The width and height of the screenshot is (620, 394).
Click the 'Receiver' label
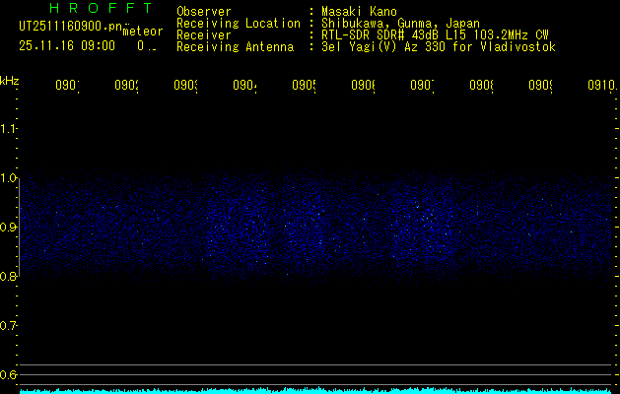204,35
